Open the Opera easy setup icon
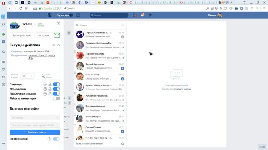This screenshot has height=150, width=268. click(264, 8)
